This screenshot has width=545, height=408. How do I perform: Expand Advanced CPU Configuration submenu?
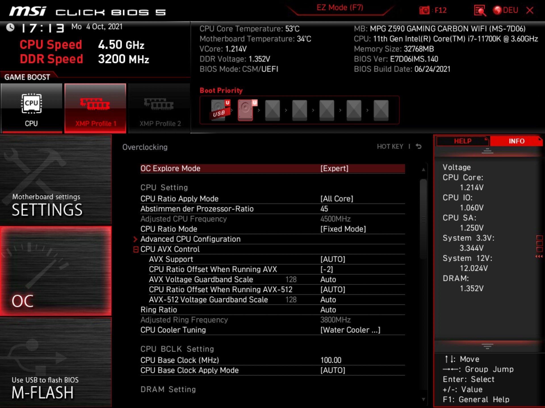pos(190,239)
